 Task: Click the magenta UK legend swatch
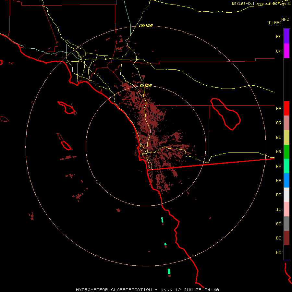(x=286, y=51)
